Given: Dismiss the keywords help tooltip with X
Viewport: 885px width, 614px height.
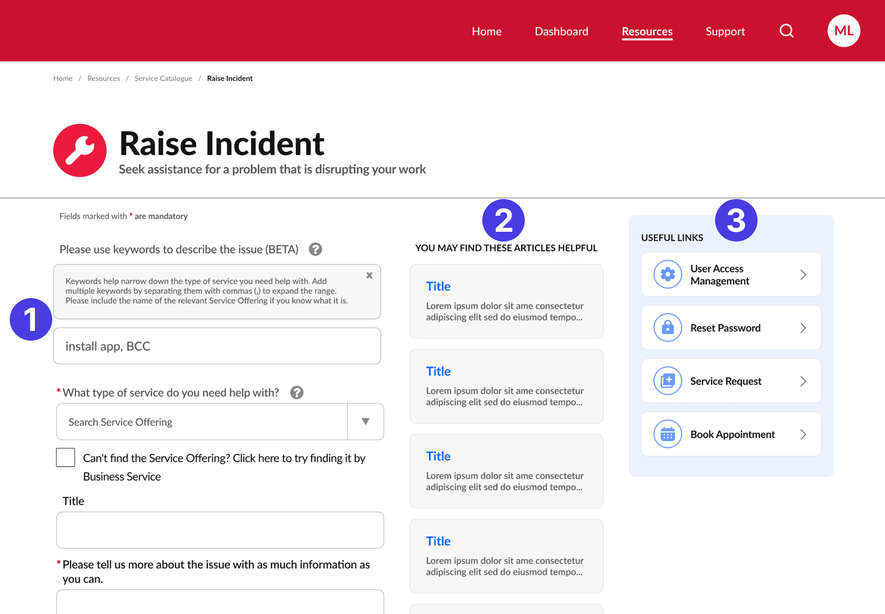Looking at the screenshot, I should coord(369,276).
